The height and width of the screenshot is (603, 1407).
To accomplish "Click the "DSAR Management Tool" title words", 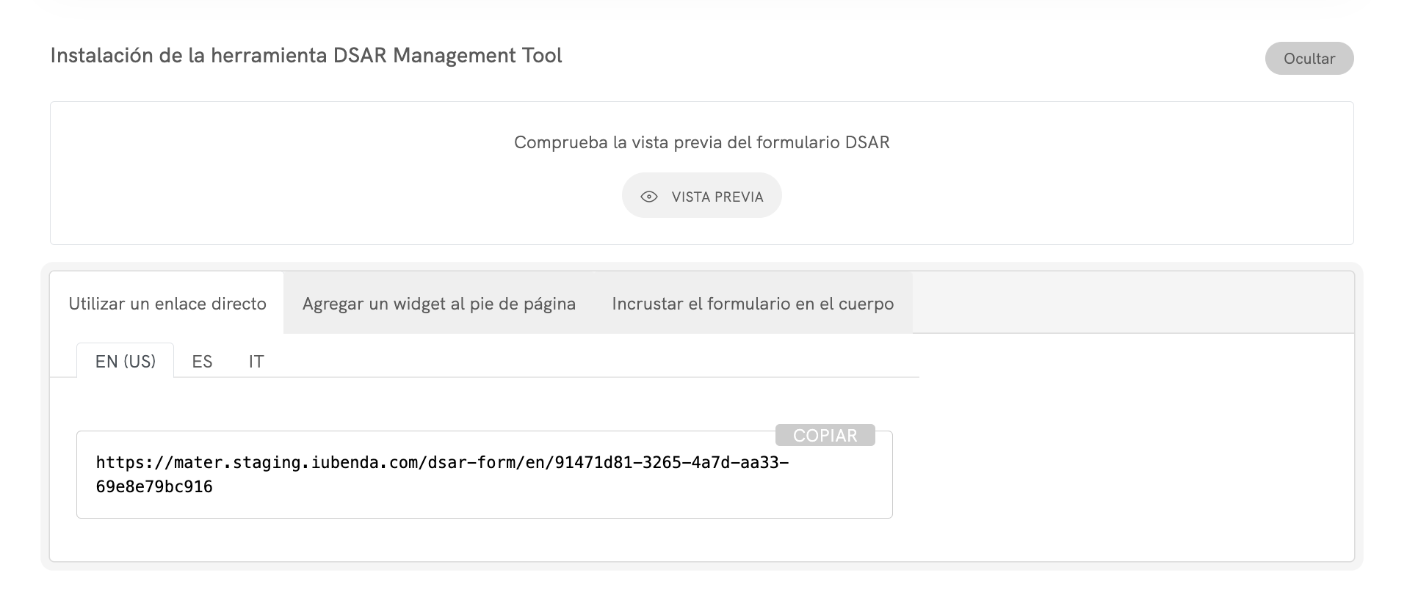I will pos(447,56).
